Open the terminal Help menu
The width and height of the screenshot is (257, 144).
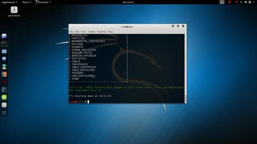pyautogui.click(x=110, y=32)
